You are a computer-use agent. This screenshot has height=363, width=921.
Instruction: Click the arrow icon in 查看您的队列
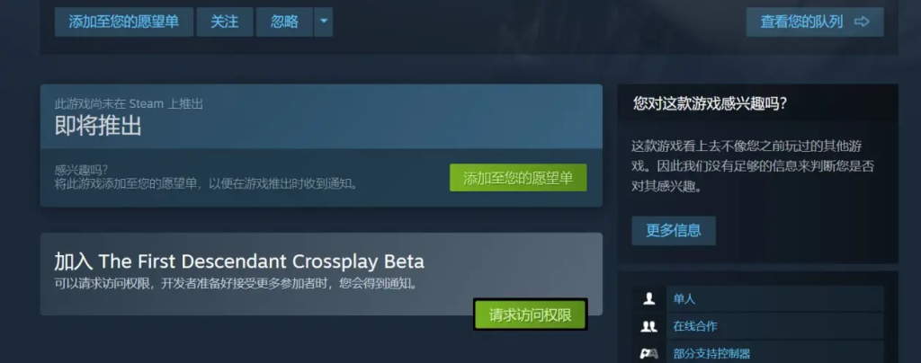pyautogui.click(x=862, y=22)
